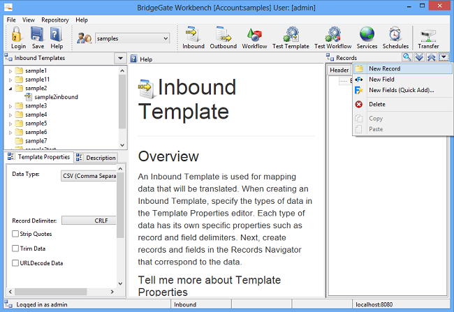Click the properties horizontal scroll right arrow
This screenshot has width=454, height=312.
(112, 292)
